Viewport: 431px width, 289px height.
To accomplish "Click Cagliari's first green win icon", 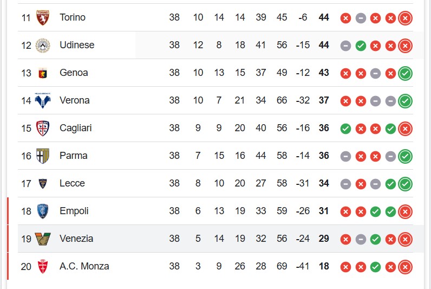I will (345, 129).
